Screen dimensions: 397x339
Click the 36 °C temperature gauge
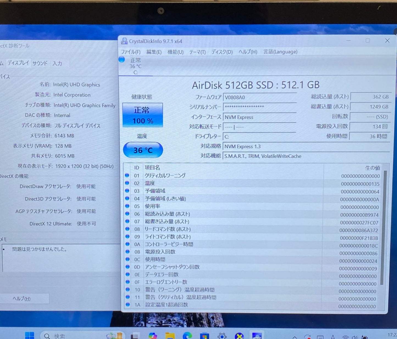[143, 150]
